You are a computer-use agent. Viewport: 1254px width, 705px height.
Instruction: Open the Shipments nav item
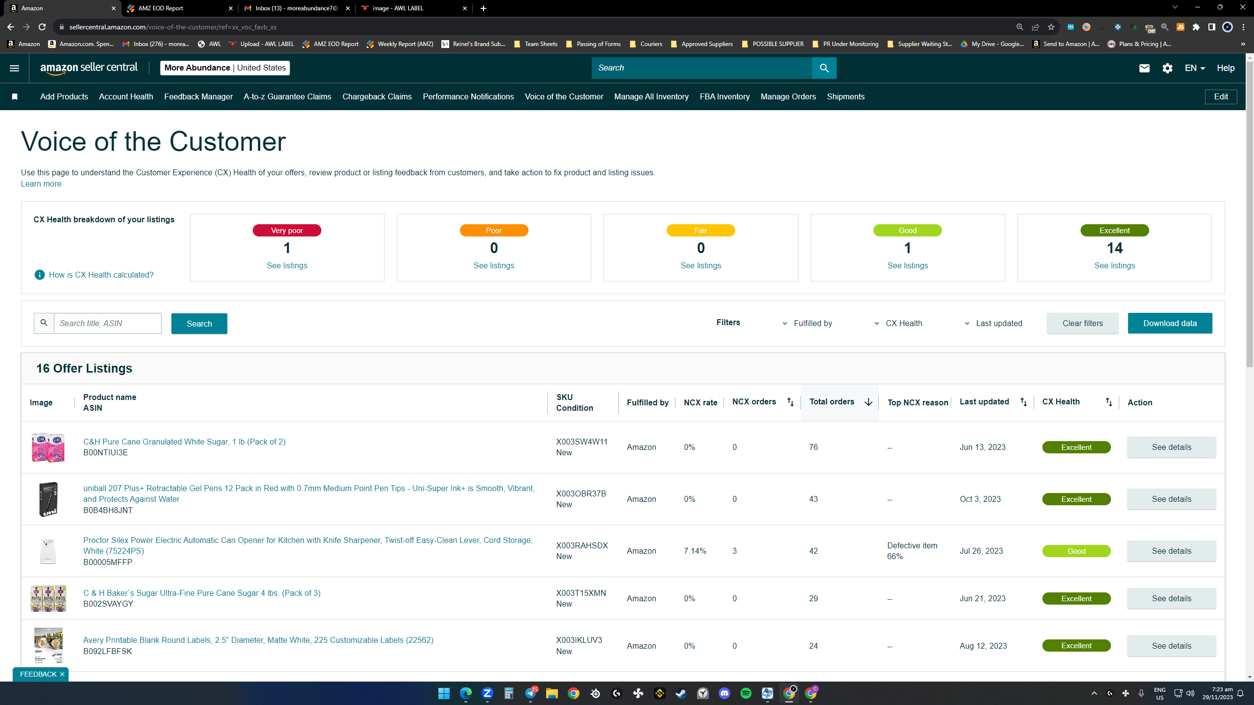pyautogui.click(x=845, y=97)
